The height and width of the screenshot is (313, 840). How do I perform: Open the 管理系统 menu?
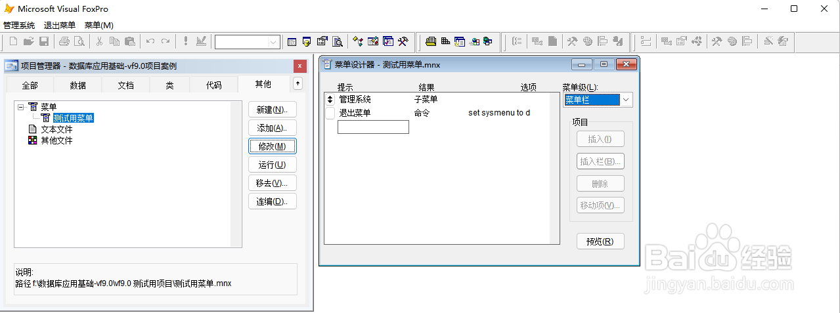[x=19, y=25]
